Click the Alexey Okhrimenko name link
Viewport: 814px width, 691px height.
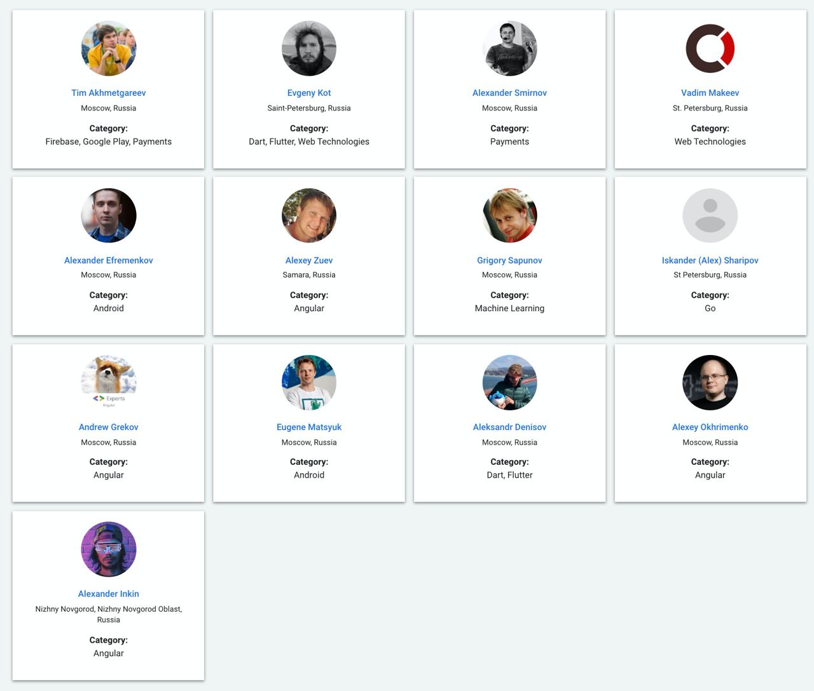tap(710, 427)
